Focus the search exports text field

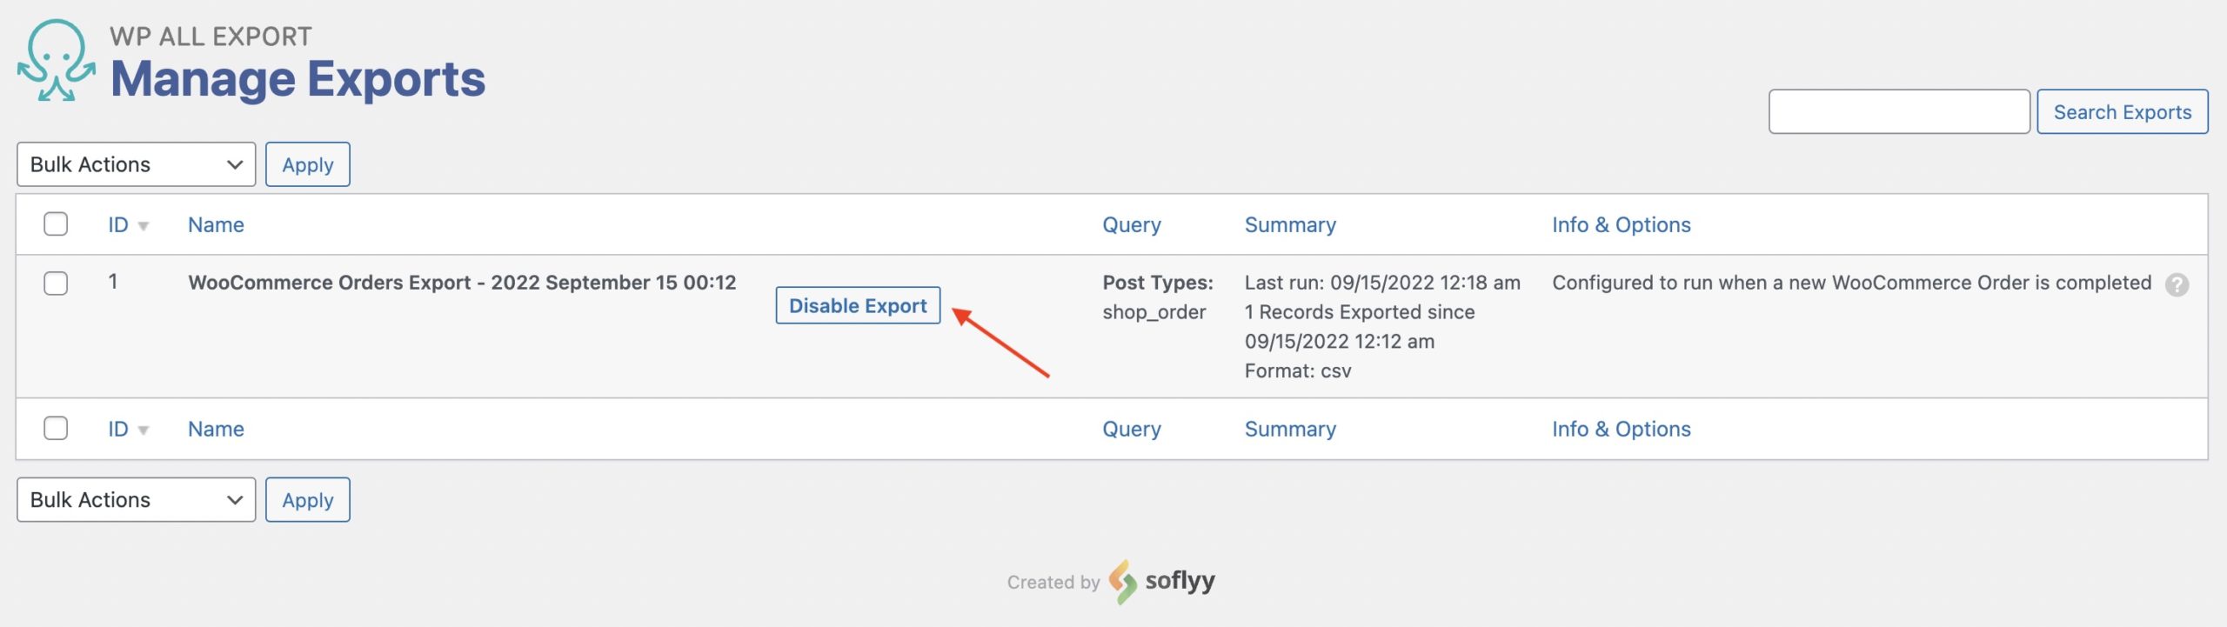[1898, 112]
